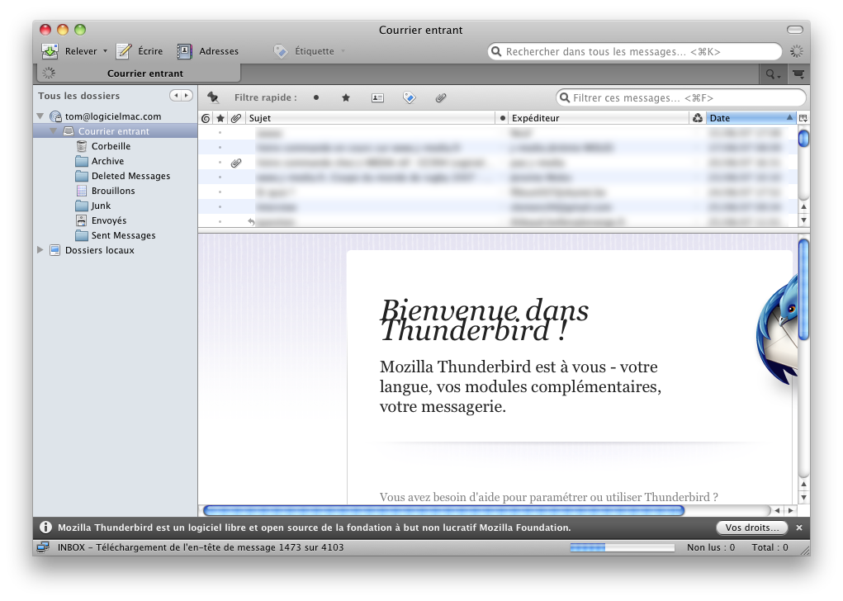Click the message list scroll up arrow
The width and height of the screenshot is (843, 601).
pos(803,206)
